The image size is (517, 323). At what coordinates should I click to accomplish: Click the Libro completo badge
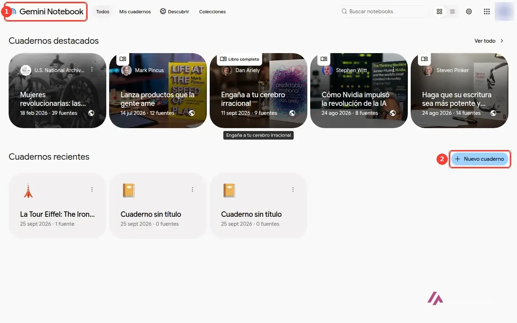tap(239, 59)
